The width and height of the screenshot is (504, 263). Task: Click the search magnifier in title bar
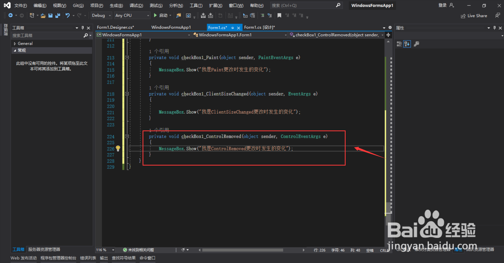(x=338, y=5)
